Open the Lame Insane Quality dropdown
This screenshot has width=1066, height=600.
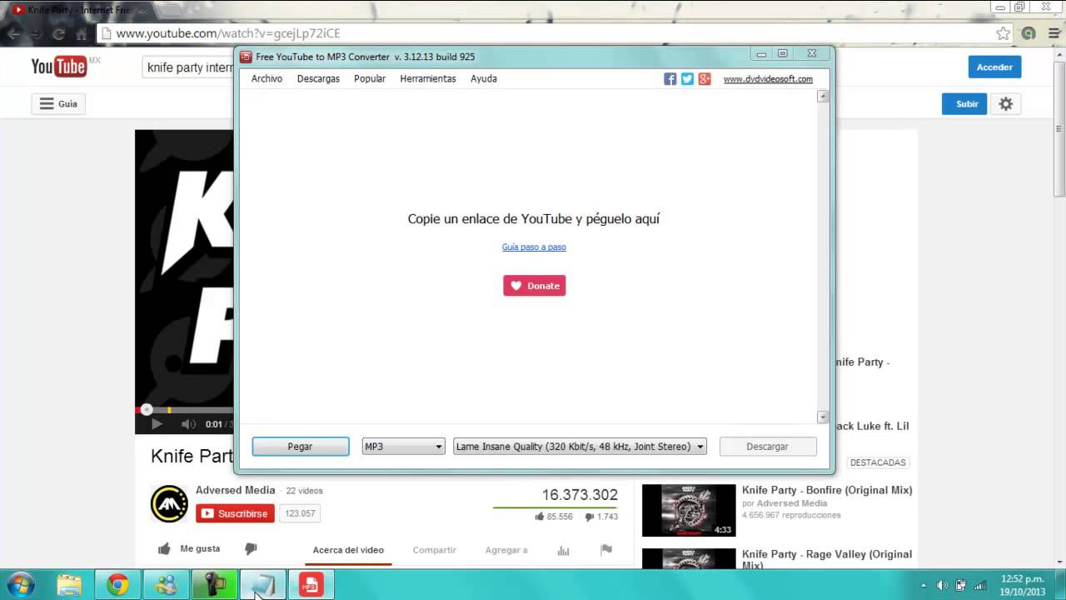pos(580,447)
